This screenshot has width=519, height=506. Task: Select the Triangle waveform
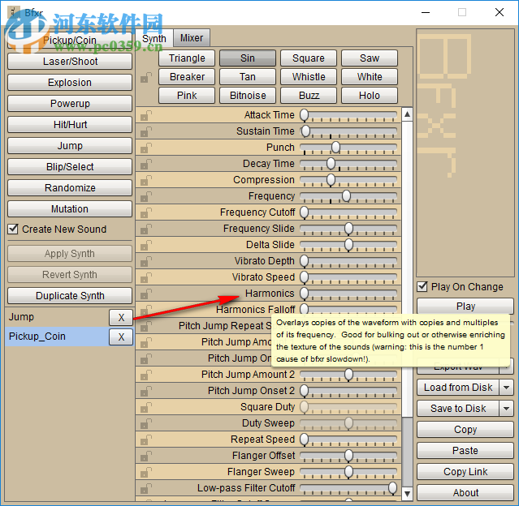pos(187,58)
